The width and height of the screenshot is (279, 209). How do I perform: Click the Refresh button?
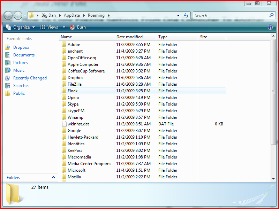(186, 15)
